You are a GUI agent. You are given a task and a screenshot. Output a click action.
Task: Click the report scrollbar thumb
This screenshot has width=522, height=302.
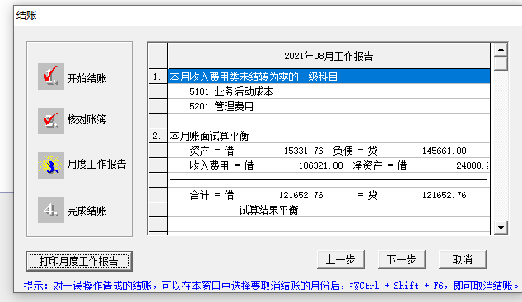(501, 63)
